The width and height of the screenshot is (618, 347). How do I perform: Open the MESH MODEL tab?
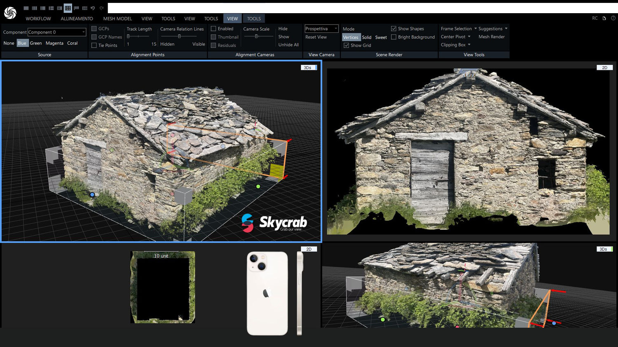pos(117,19)
